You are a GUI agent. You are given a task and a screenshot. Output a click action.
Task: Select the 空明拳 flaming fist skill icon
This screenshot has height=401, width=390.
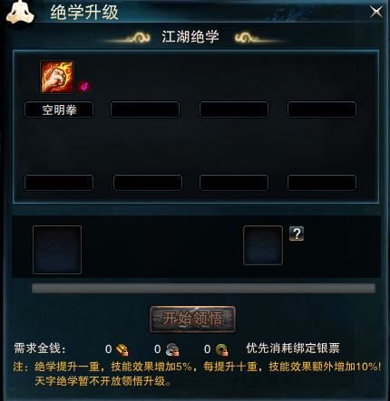coord(57,77)
